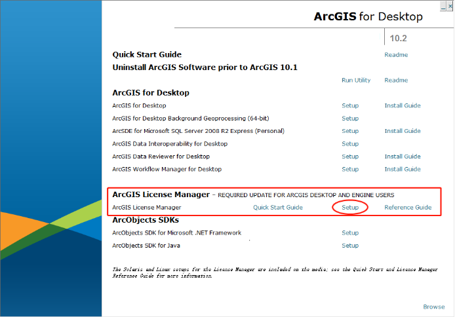
Task: Minimize the installer window
Action: pyautogui.click(x=443, y=7)
